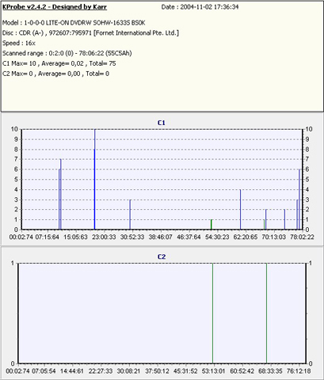Click the tallest C1 spike reaching 10
The width and height of the screenshot is (324, 380).
(x=94, y=179)
